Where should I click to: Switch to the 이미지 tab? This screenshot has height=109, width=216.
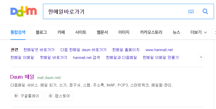pos(124,32)
